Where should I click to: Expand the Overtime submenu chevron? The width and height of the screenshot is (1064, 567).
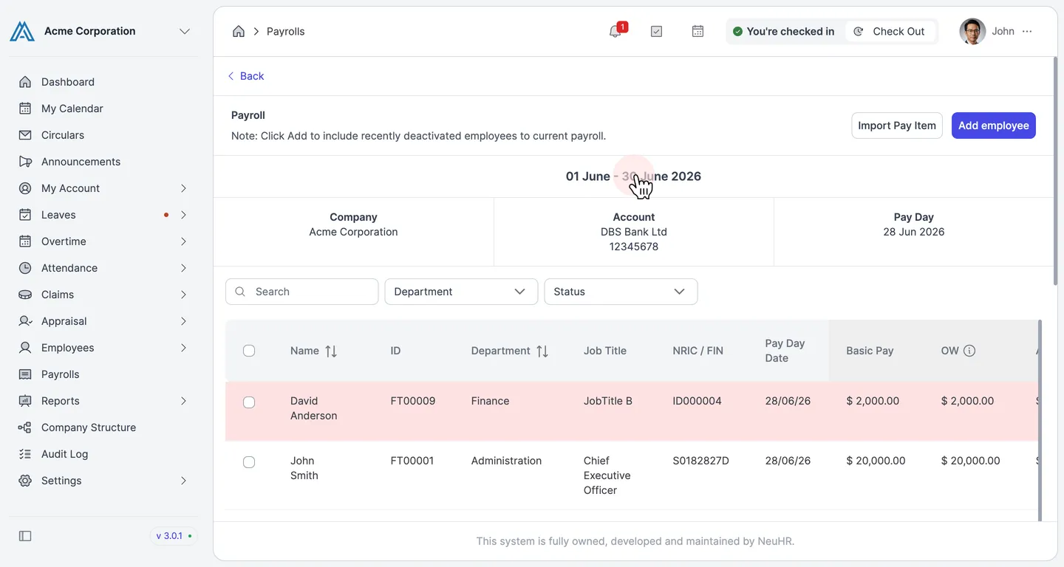(183, 241)
